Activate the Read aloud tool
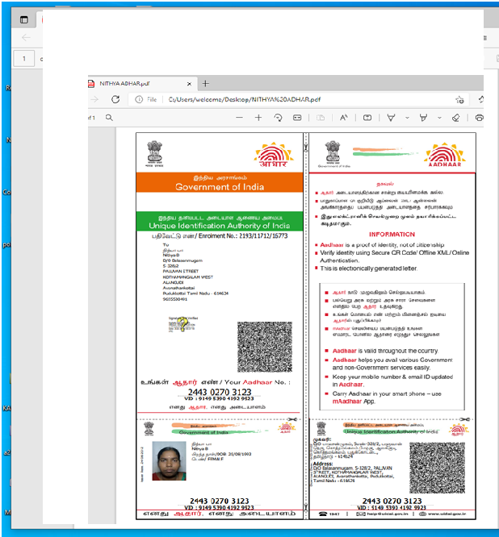This screenshot has height=537, width=499. click(343, 118)
